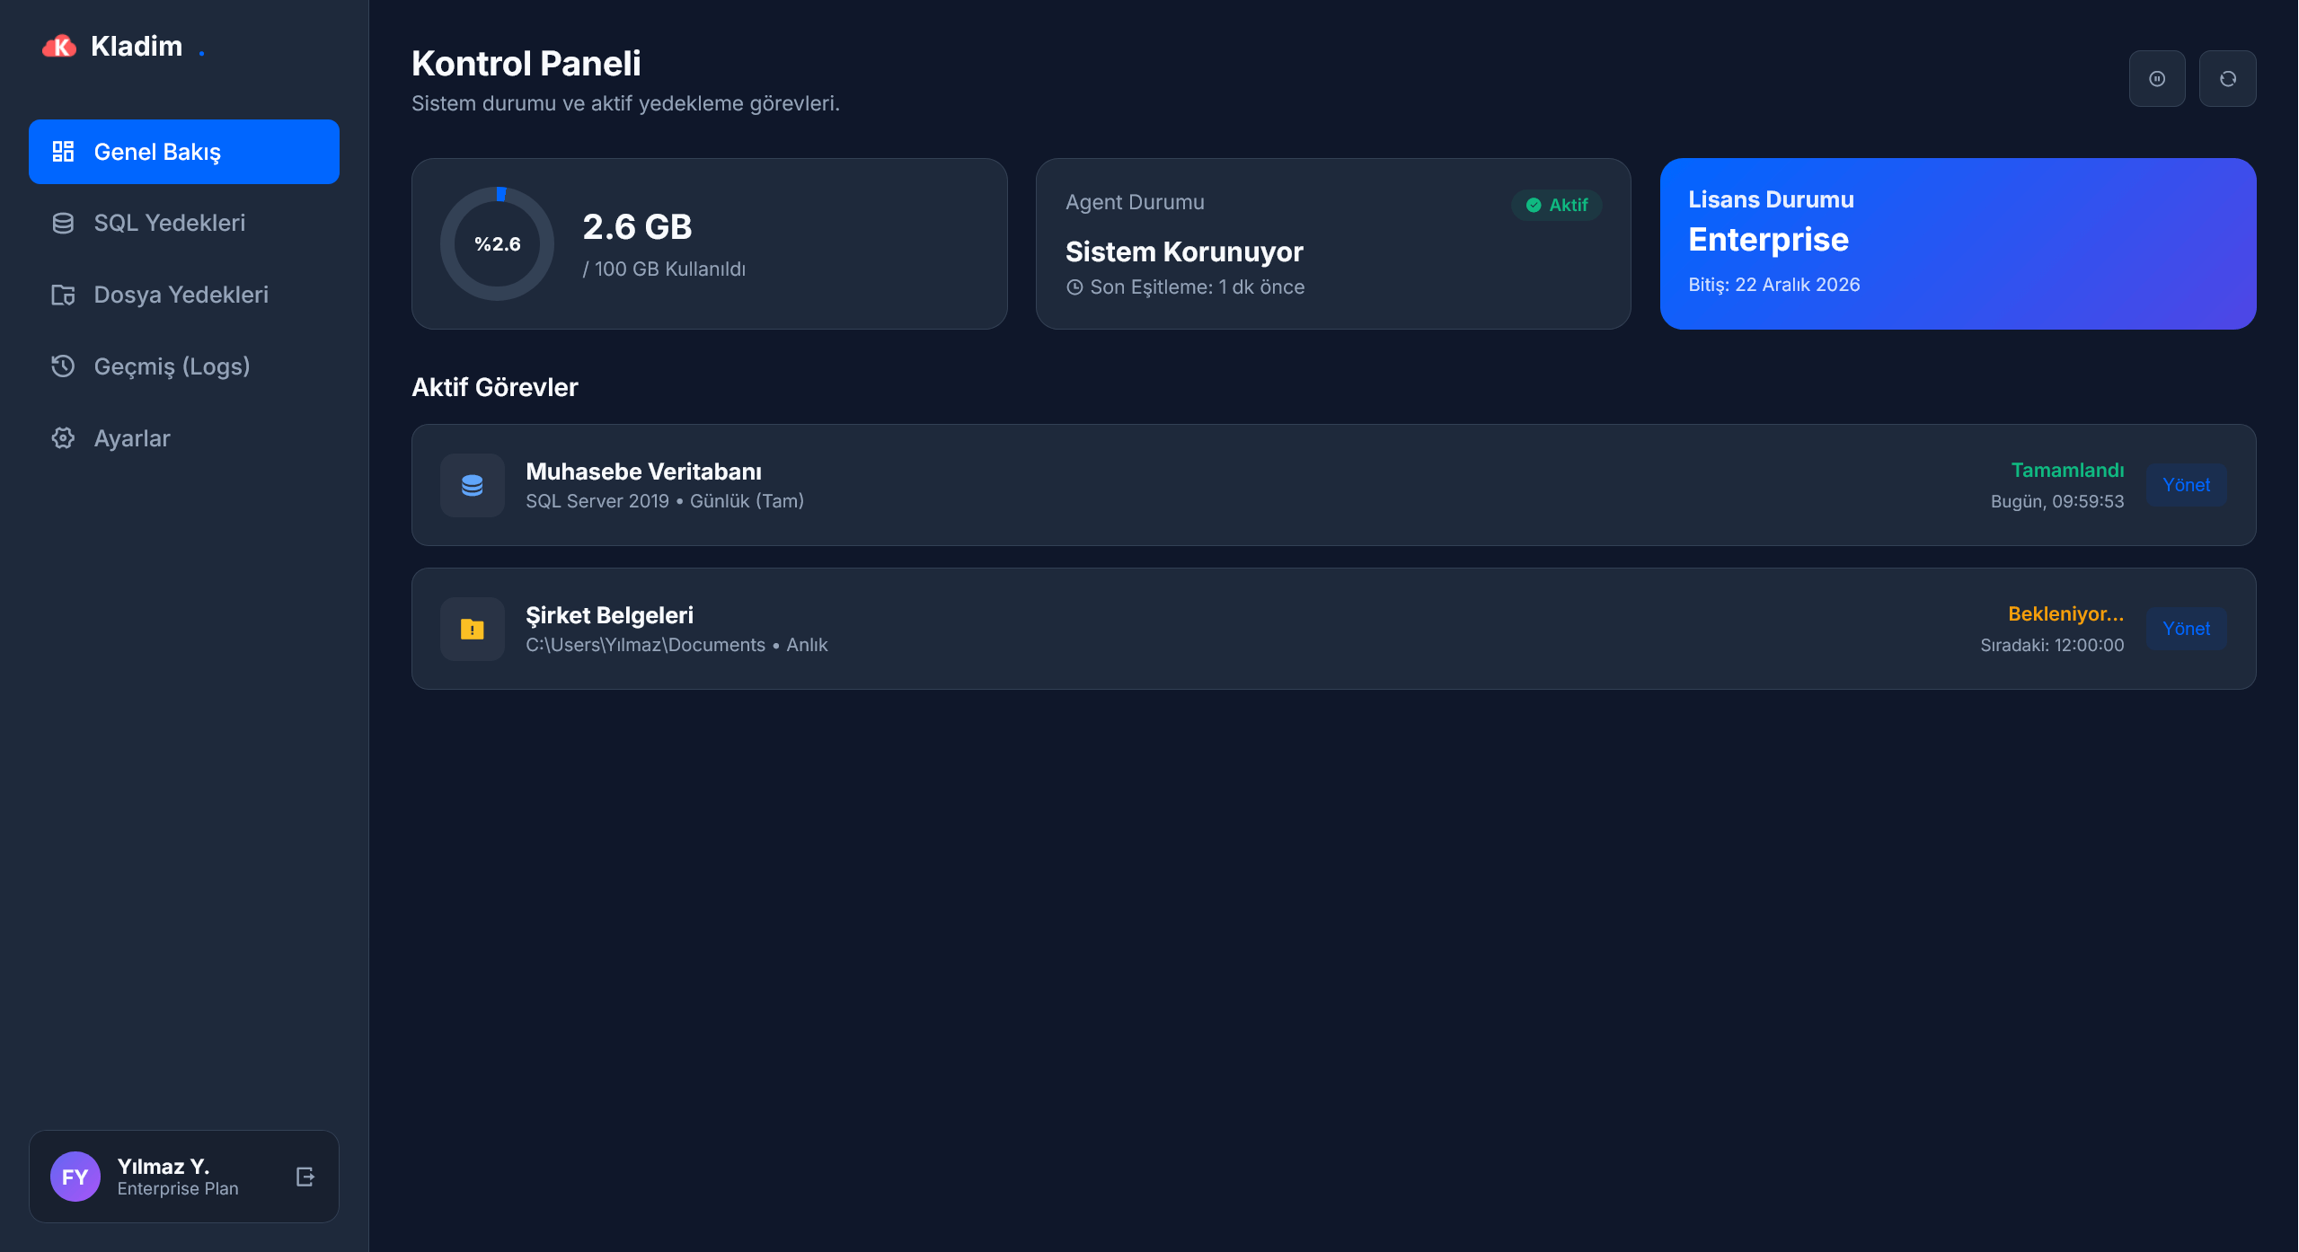Viewport: 2299px width, 1252px height.
Task: Click the 2.6 GB storage usage ring
Action: [x=499, y=243]
